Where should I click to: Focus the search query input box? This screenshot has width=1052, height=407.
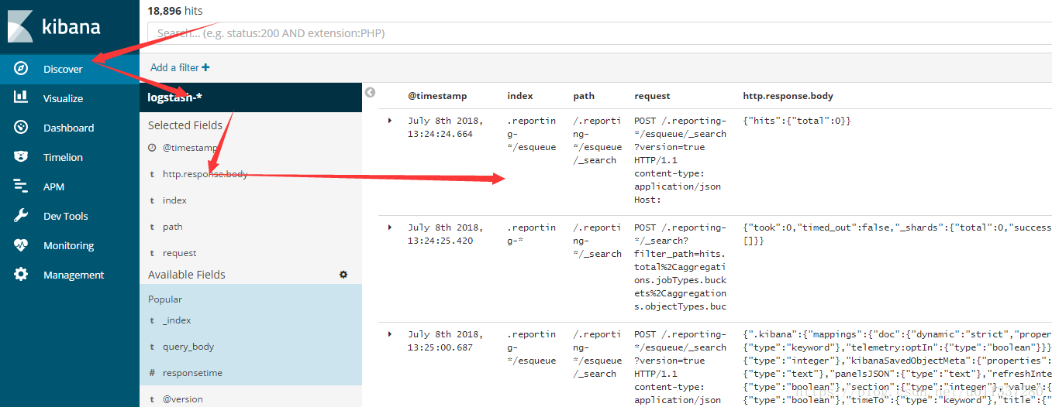tap(599, 33)
